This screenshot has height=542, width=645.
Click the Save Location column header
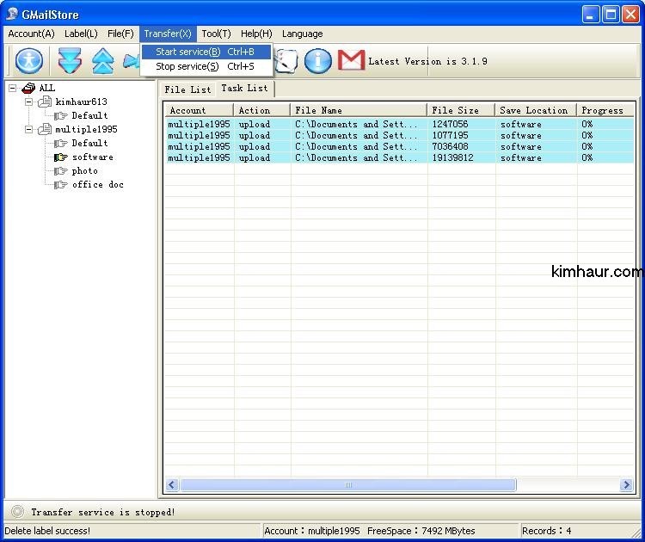point(533,110)
